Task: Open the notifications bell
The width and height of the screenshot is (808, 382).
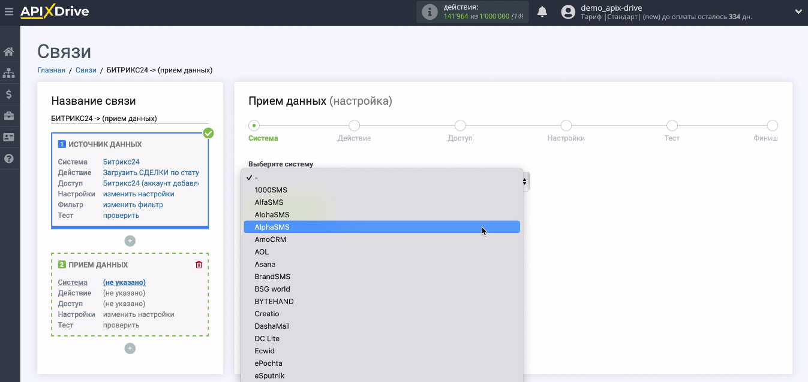Action: [542, 12]
